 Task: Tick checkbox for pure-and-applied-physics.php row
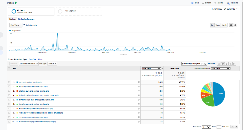pyautogui.click(x=9, y=82)
